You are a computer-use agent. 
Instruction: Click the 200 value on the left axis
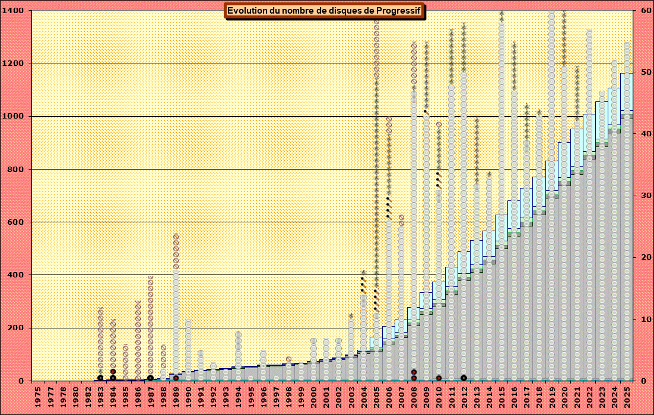click(16, 328)
